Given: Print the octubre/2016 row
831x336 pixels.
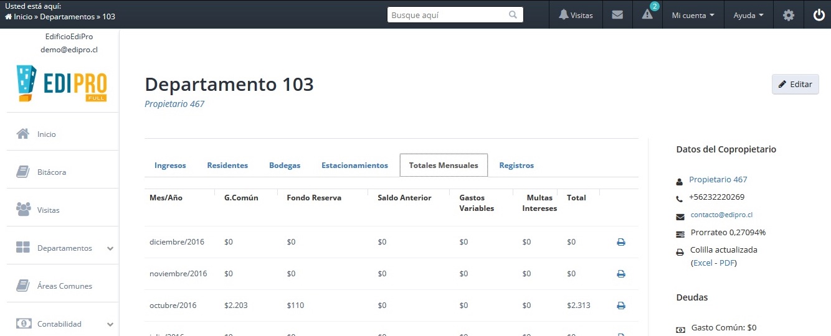Looking at the screenshot, I should tap(621, 306).
